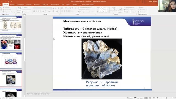Click the Format Painter (Формат по образцу) button
This screenshot has width=176, height=99.
(x=9, y=12)
